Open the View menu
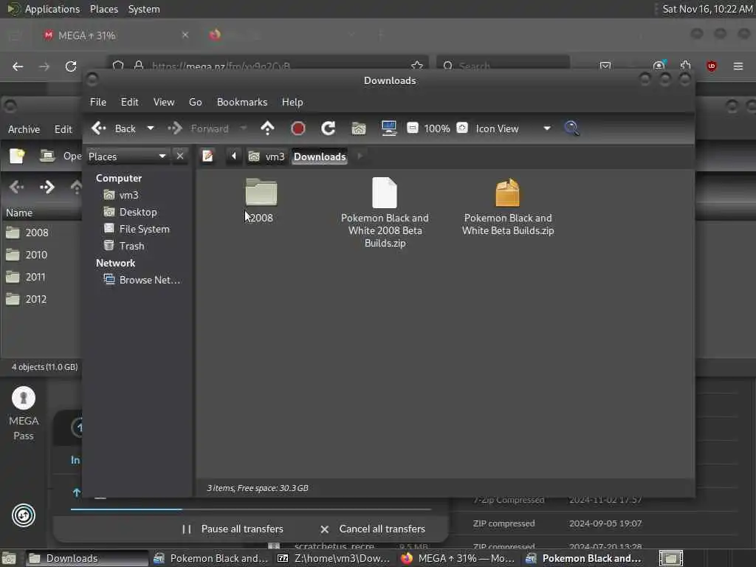This screenshot has height=567, width=756. 164,102
